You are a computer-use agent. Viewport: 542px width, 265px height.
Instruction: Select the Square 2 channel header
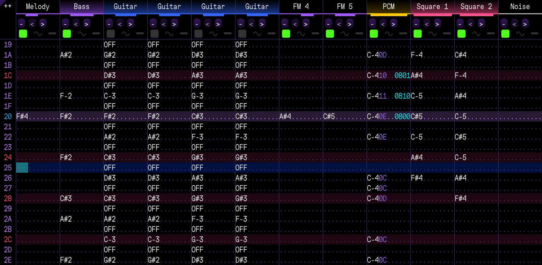[476, 7]
